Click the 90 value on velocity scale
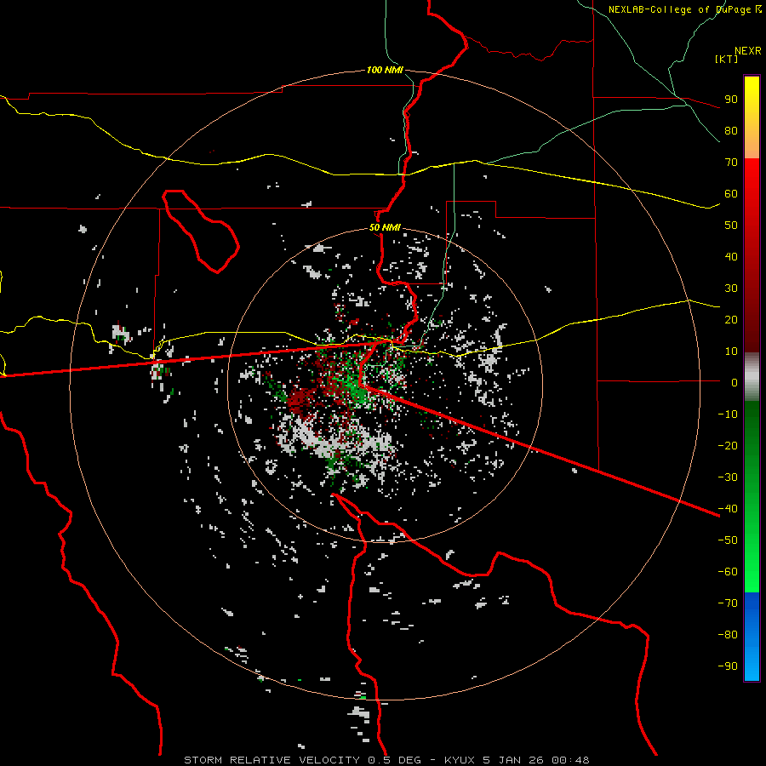Screen dimensions: 766x766 point(731,100)
